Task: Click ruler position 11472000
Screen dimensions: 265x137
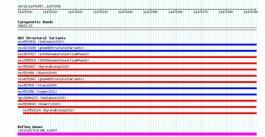Action: point(25,12)
